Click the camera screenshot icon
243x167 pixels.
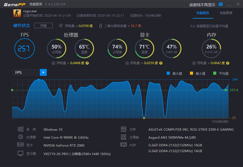221,4
